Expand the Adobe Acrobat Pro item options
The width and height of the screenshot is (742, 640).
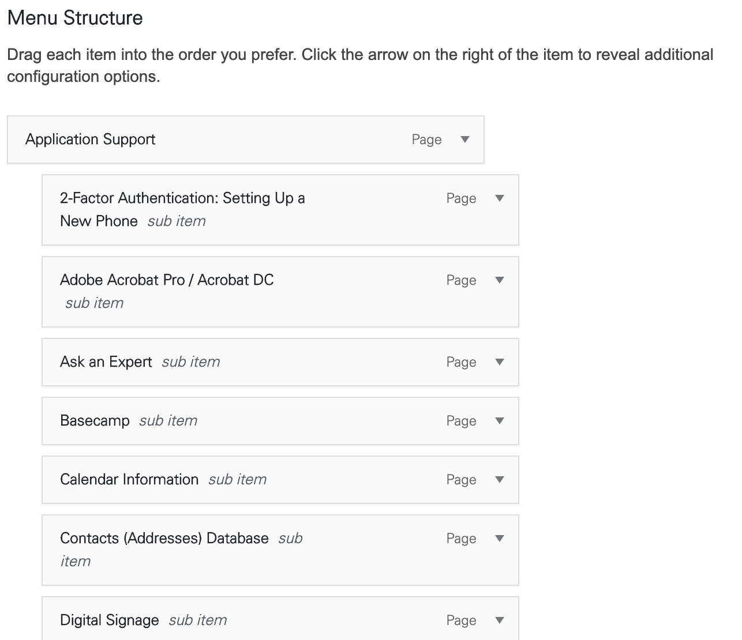click(x=500, y=280)
